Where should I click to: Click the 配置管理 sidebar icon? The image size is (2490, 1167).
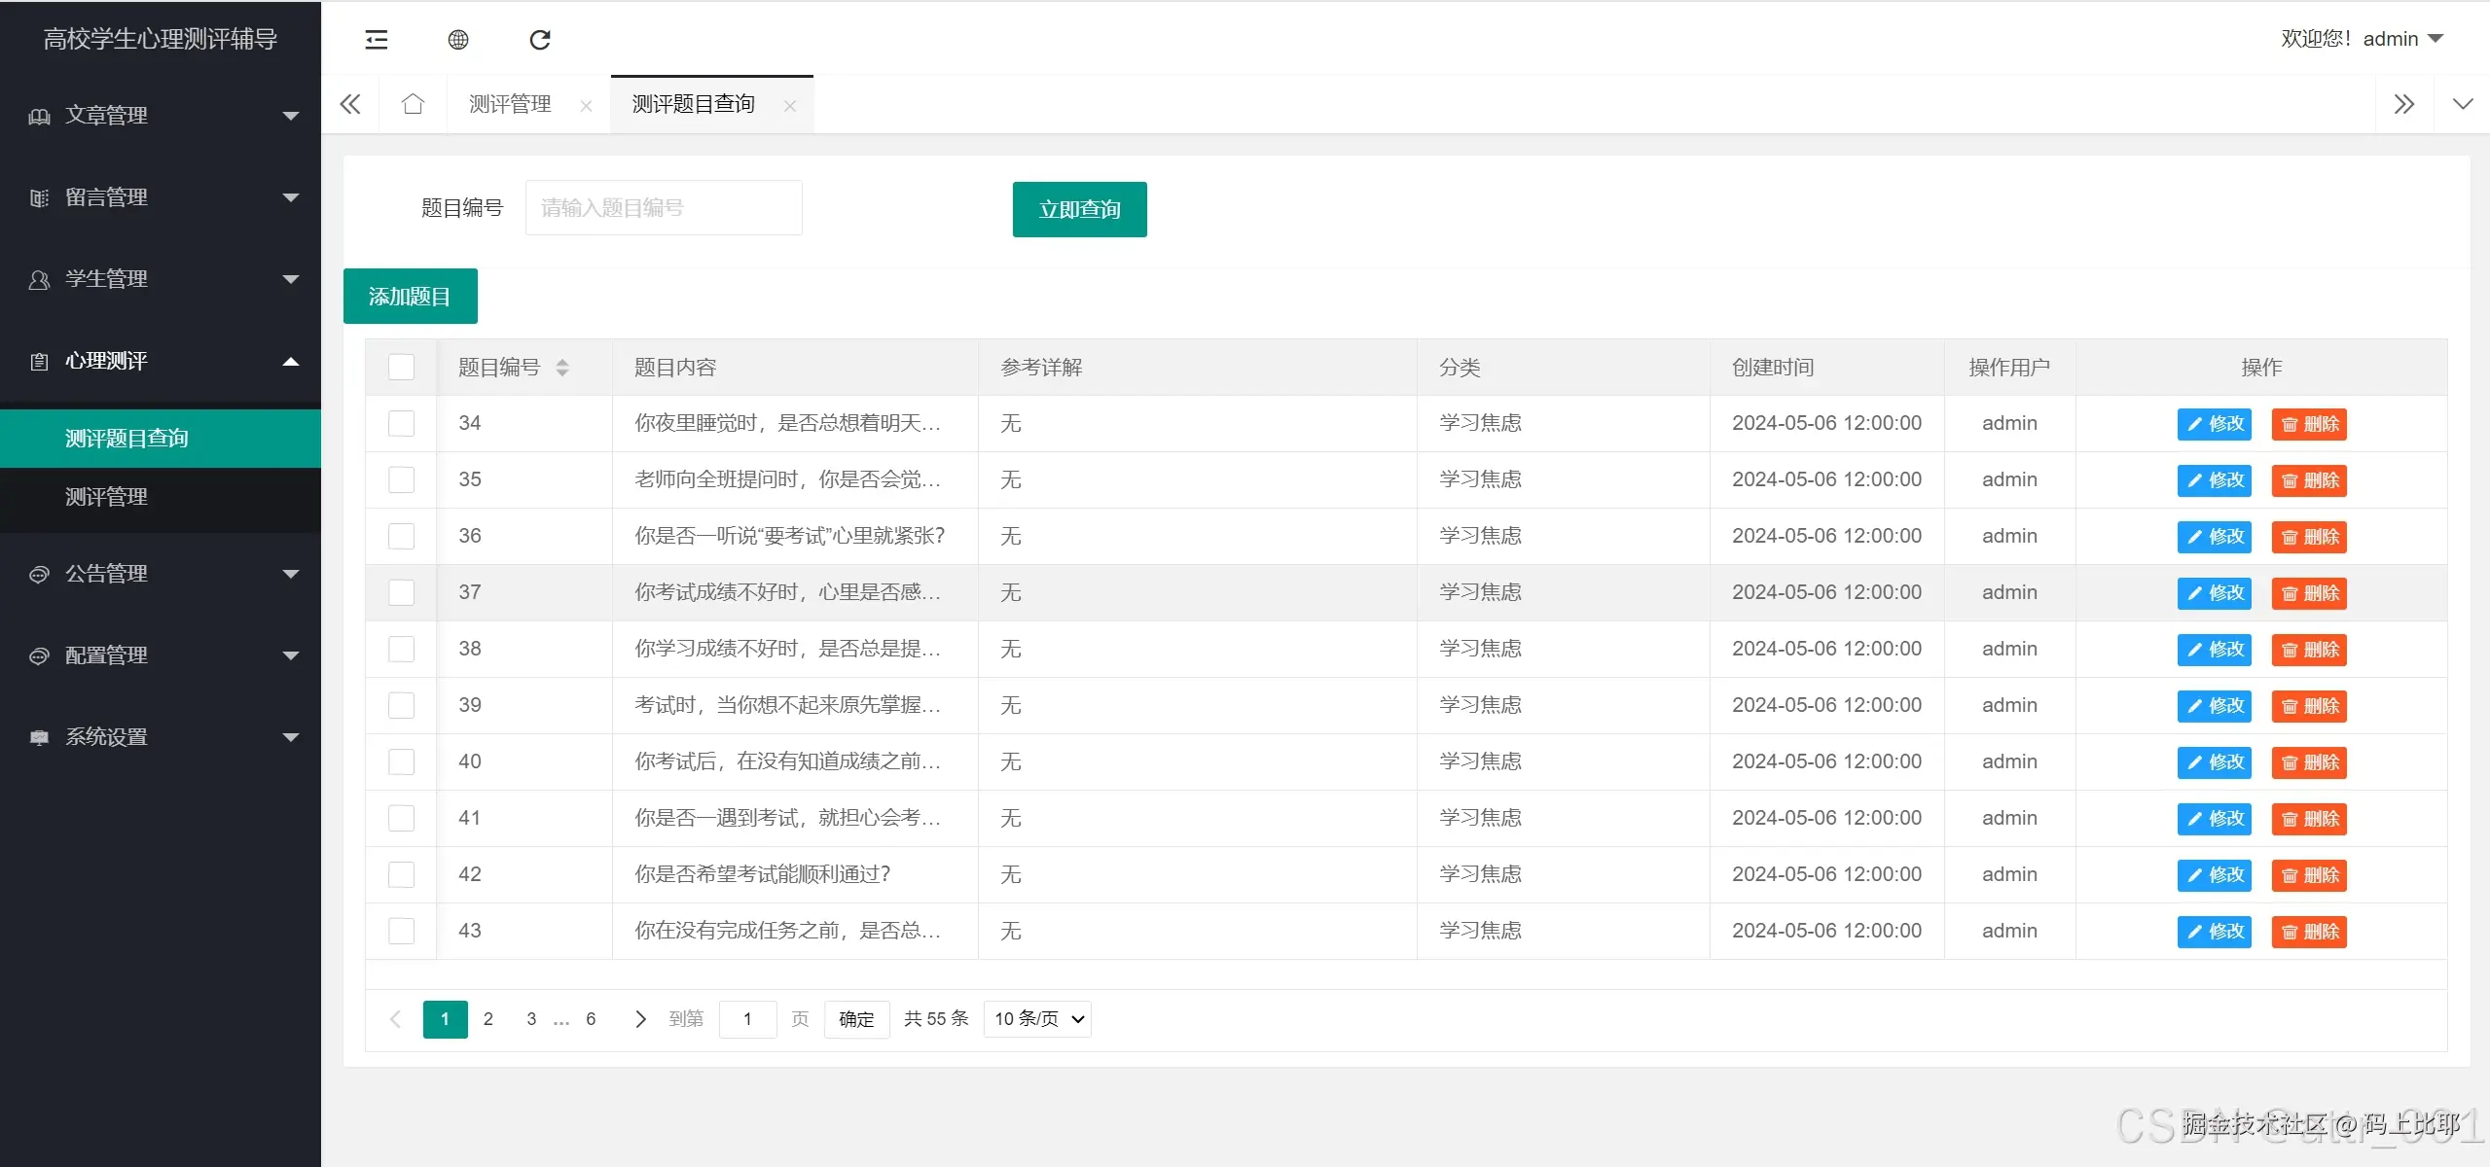39,656
